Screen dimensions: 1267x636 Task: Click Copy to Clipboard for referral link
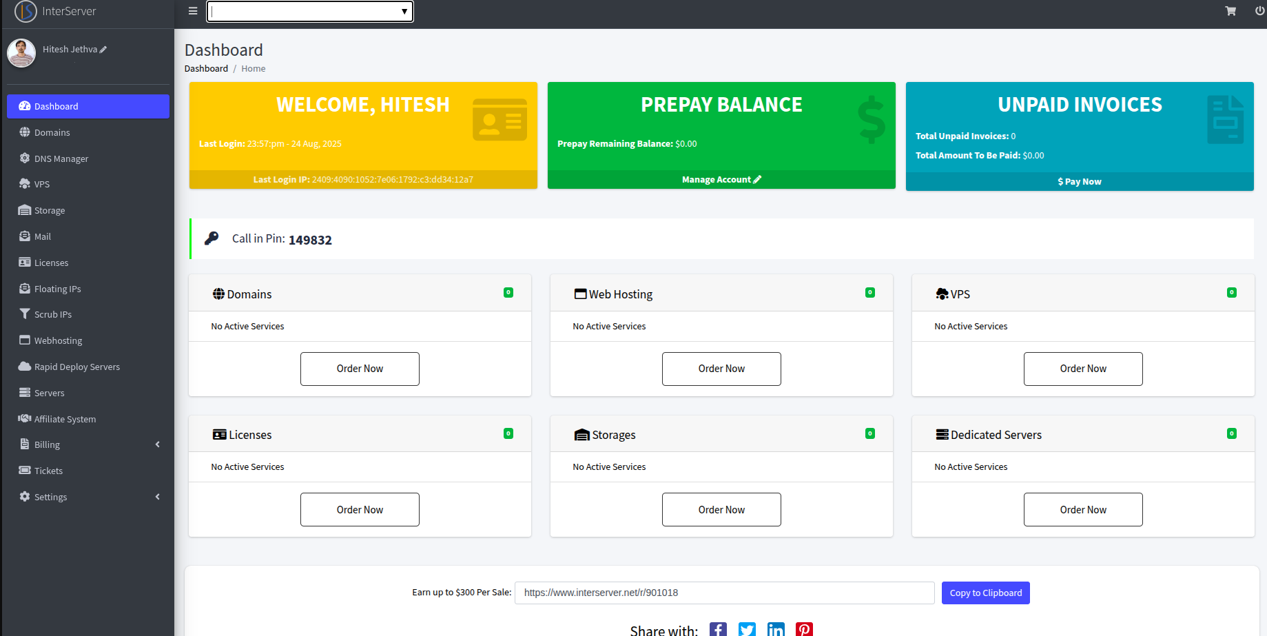(985, 593)
